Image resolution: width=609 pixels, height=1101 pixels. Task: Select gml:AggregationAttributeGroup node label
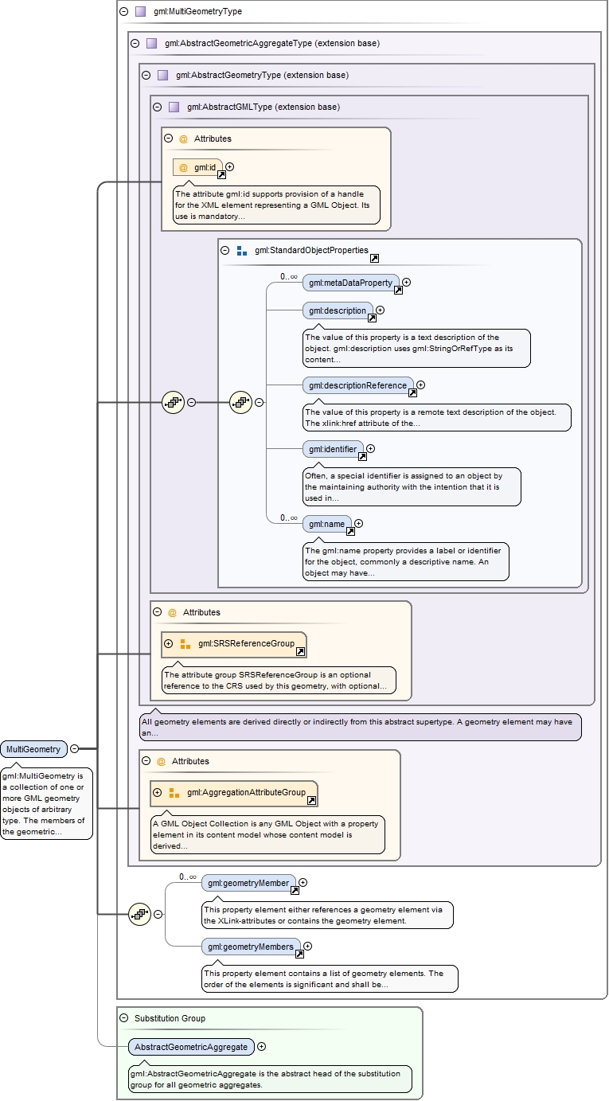tap(246, 792)
